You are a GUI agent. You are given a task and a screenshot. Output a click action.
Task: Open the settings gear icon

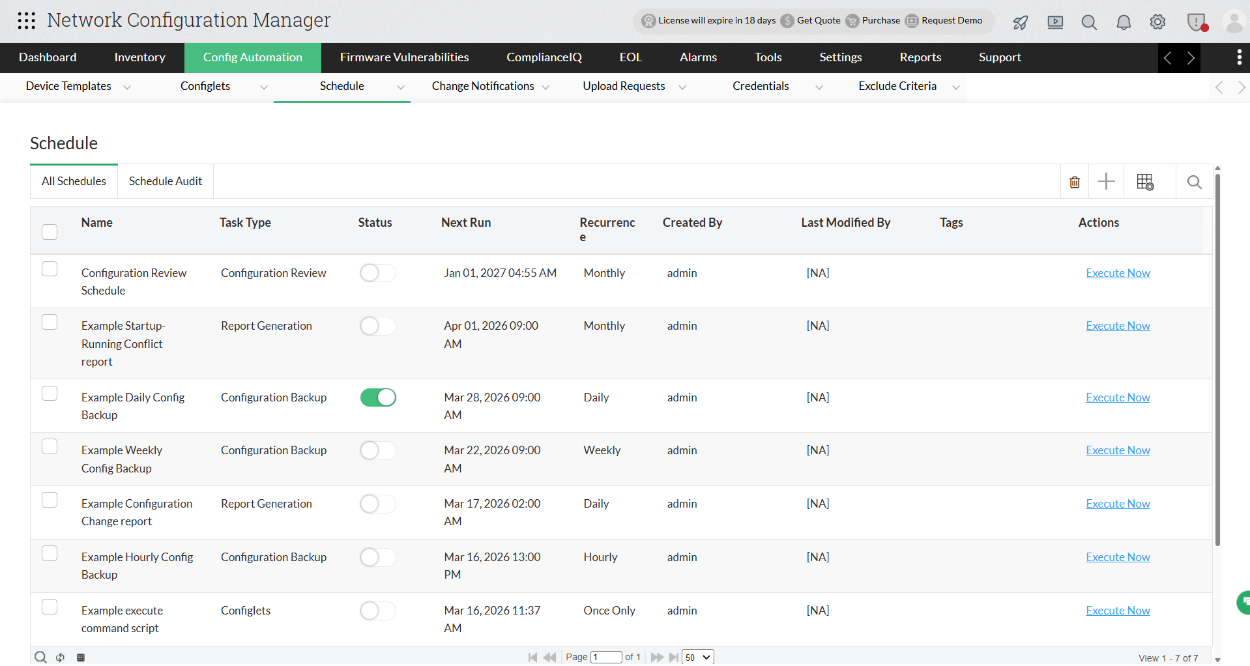point(1158,22)
